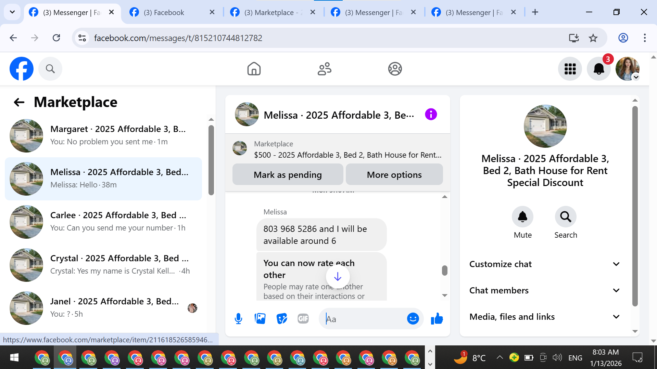Click Mark as pending button

[288, 174]
